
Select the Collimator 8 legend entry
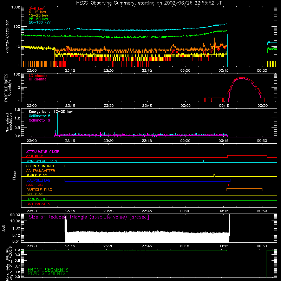39,116
